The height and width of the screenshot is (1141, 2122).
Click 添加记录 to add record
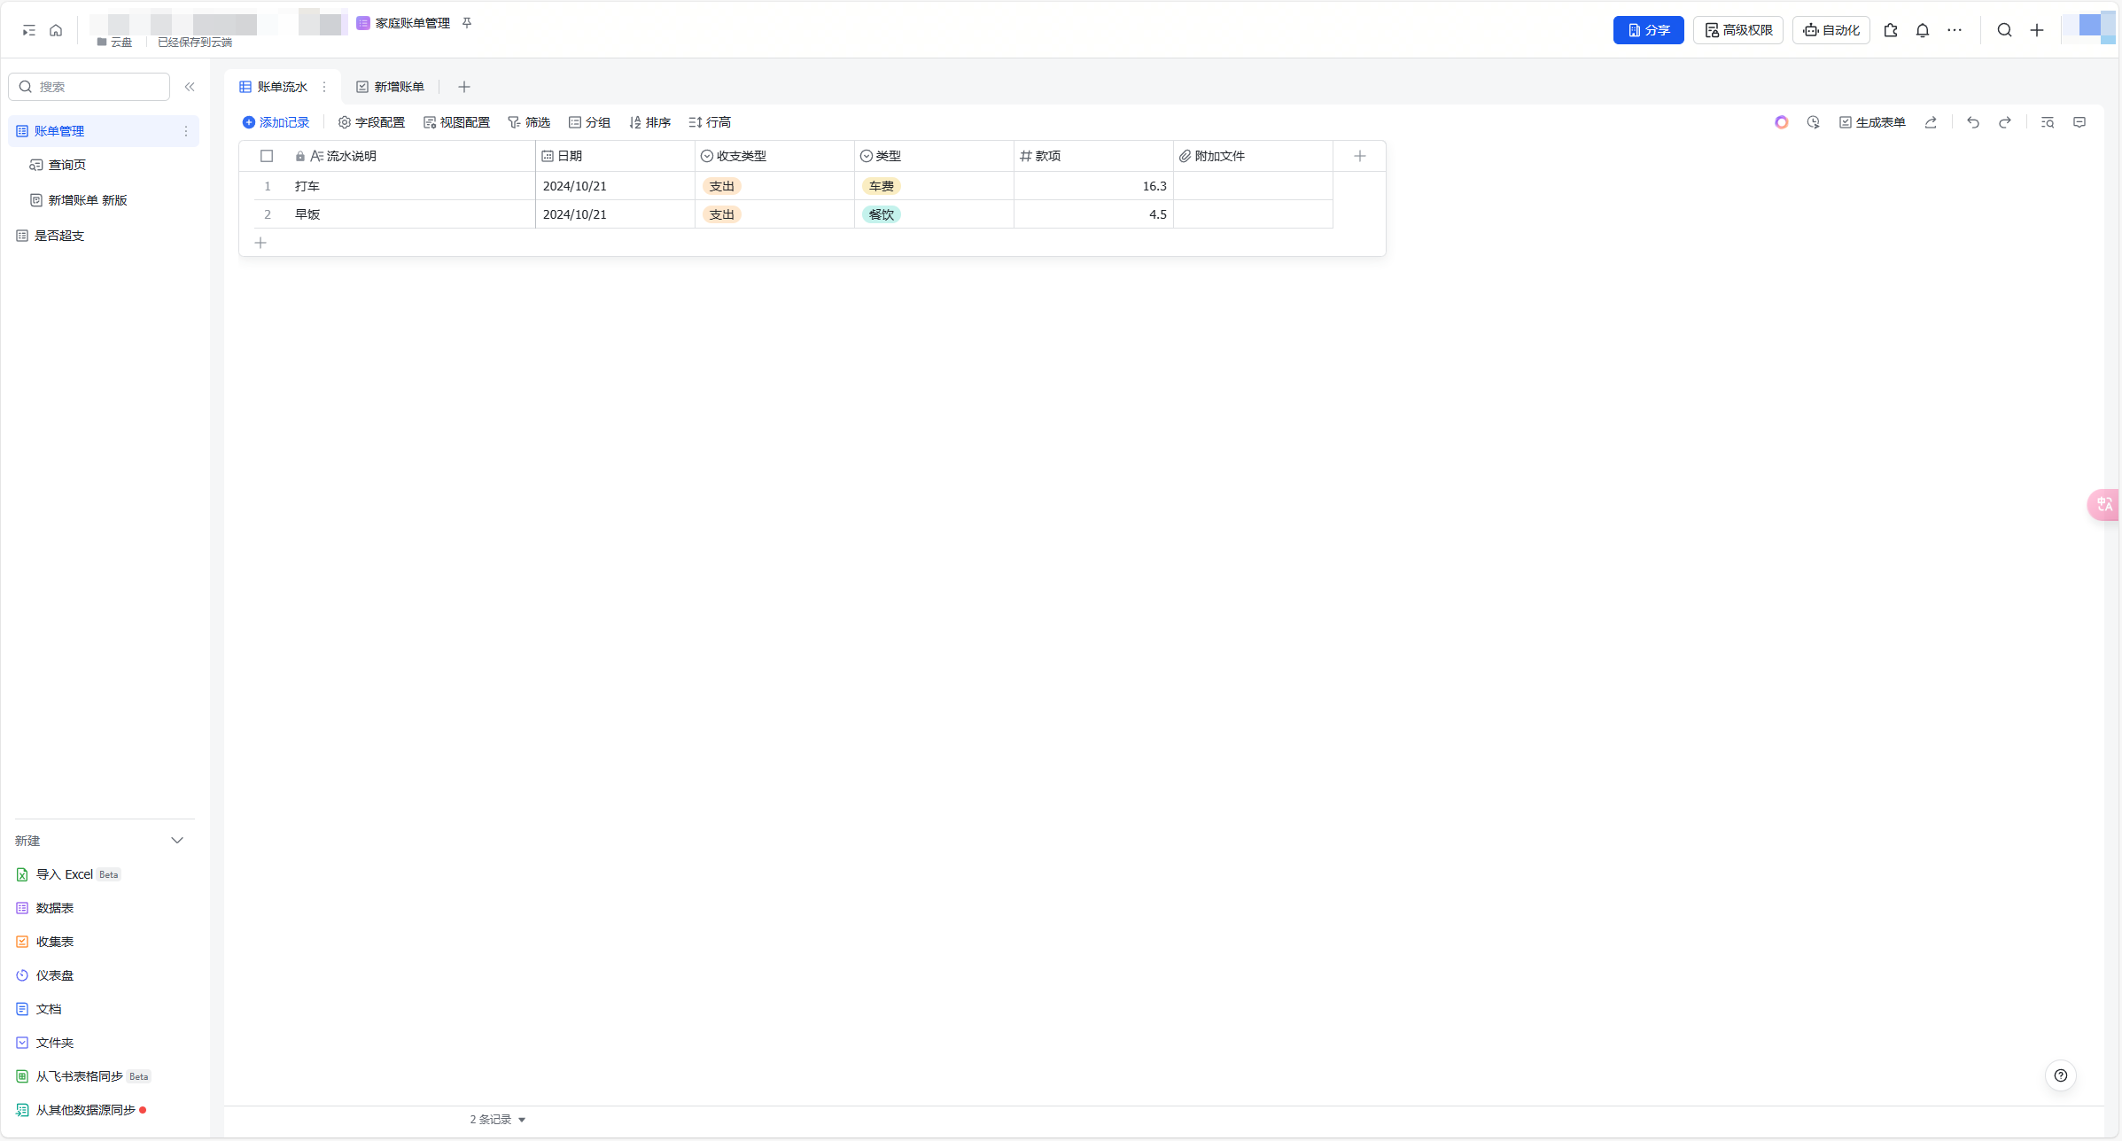(x=276, y=122)
